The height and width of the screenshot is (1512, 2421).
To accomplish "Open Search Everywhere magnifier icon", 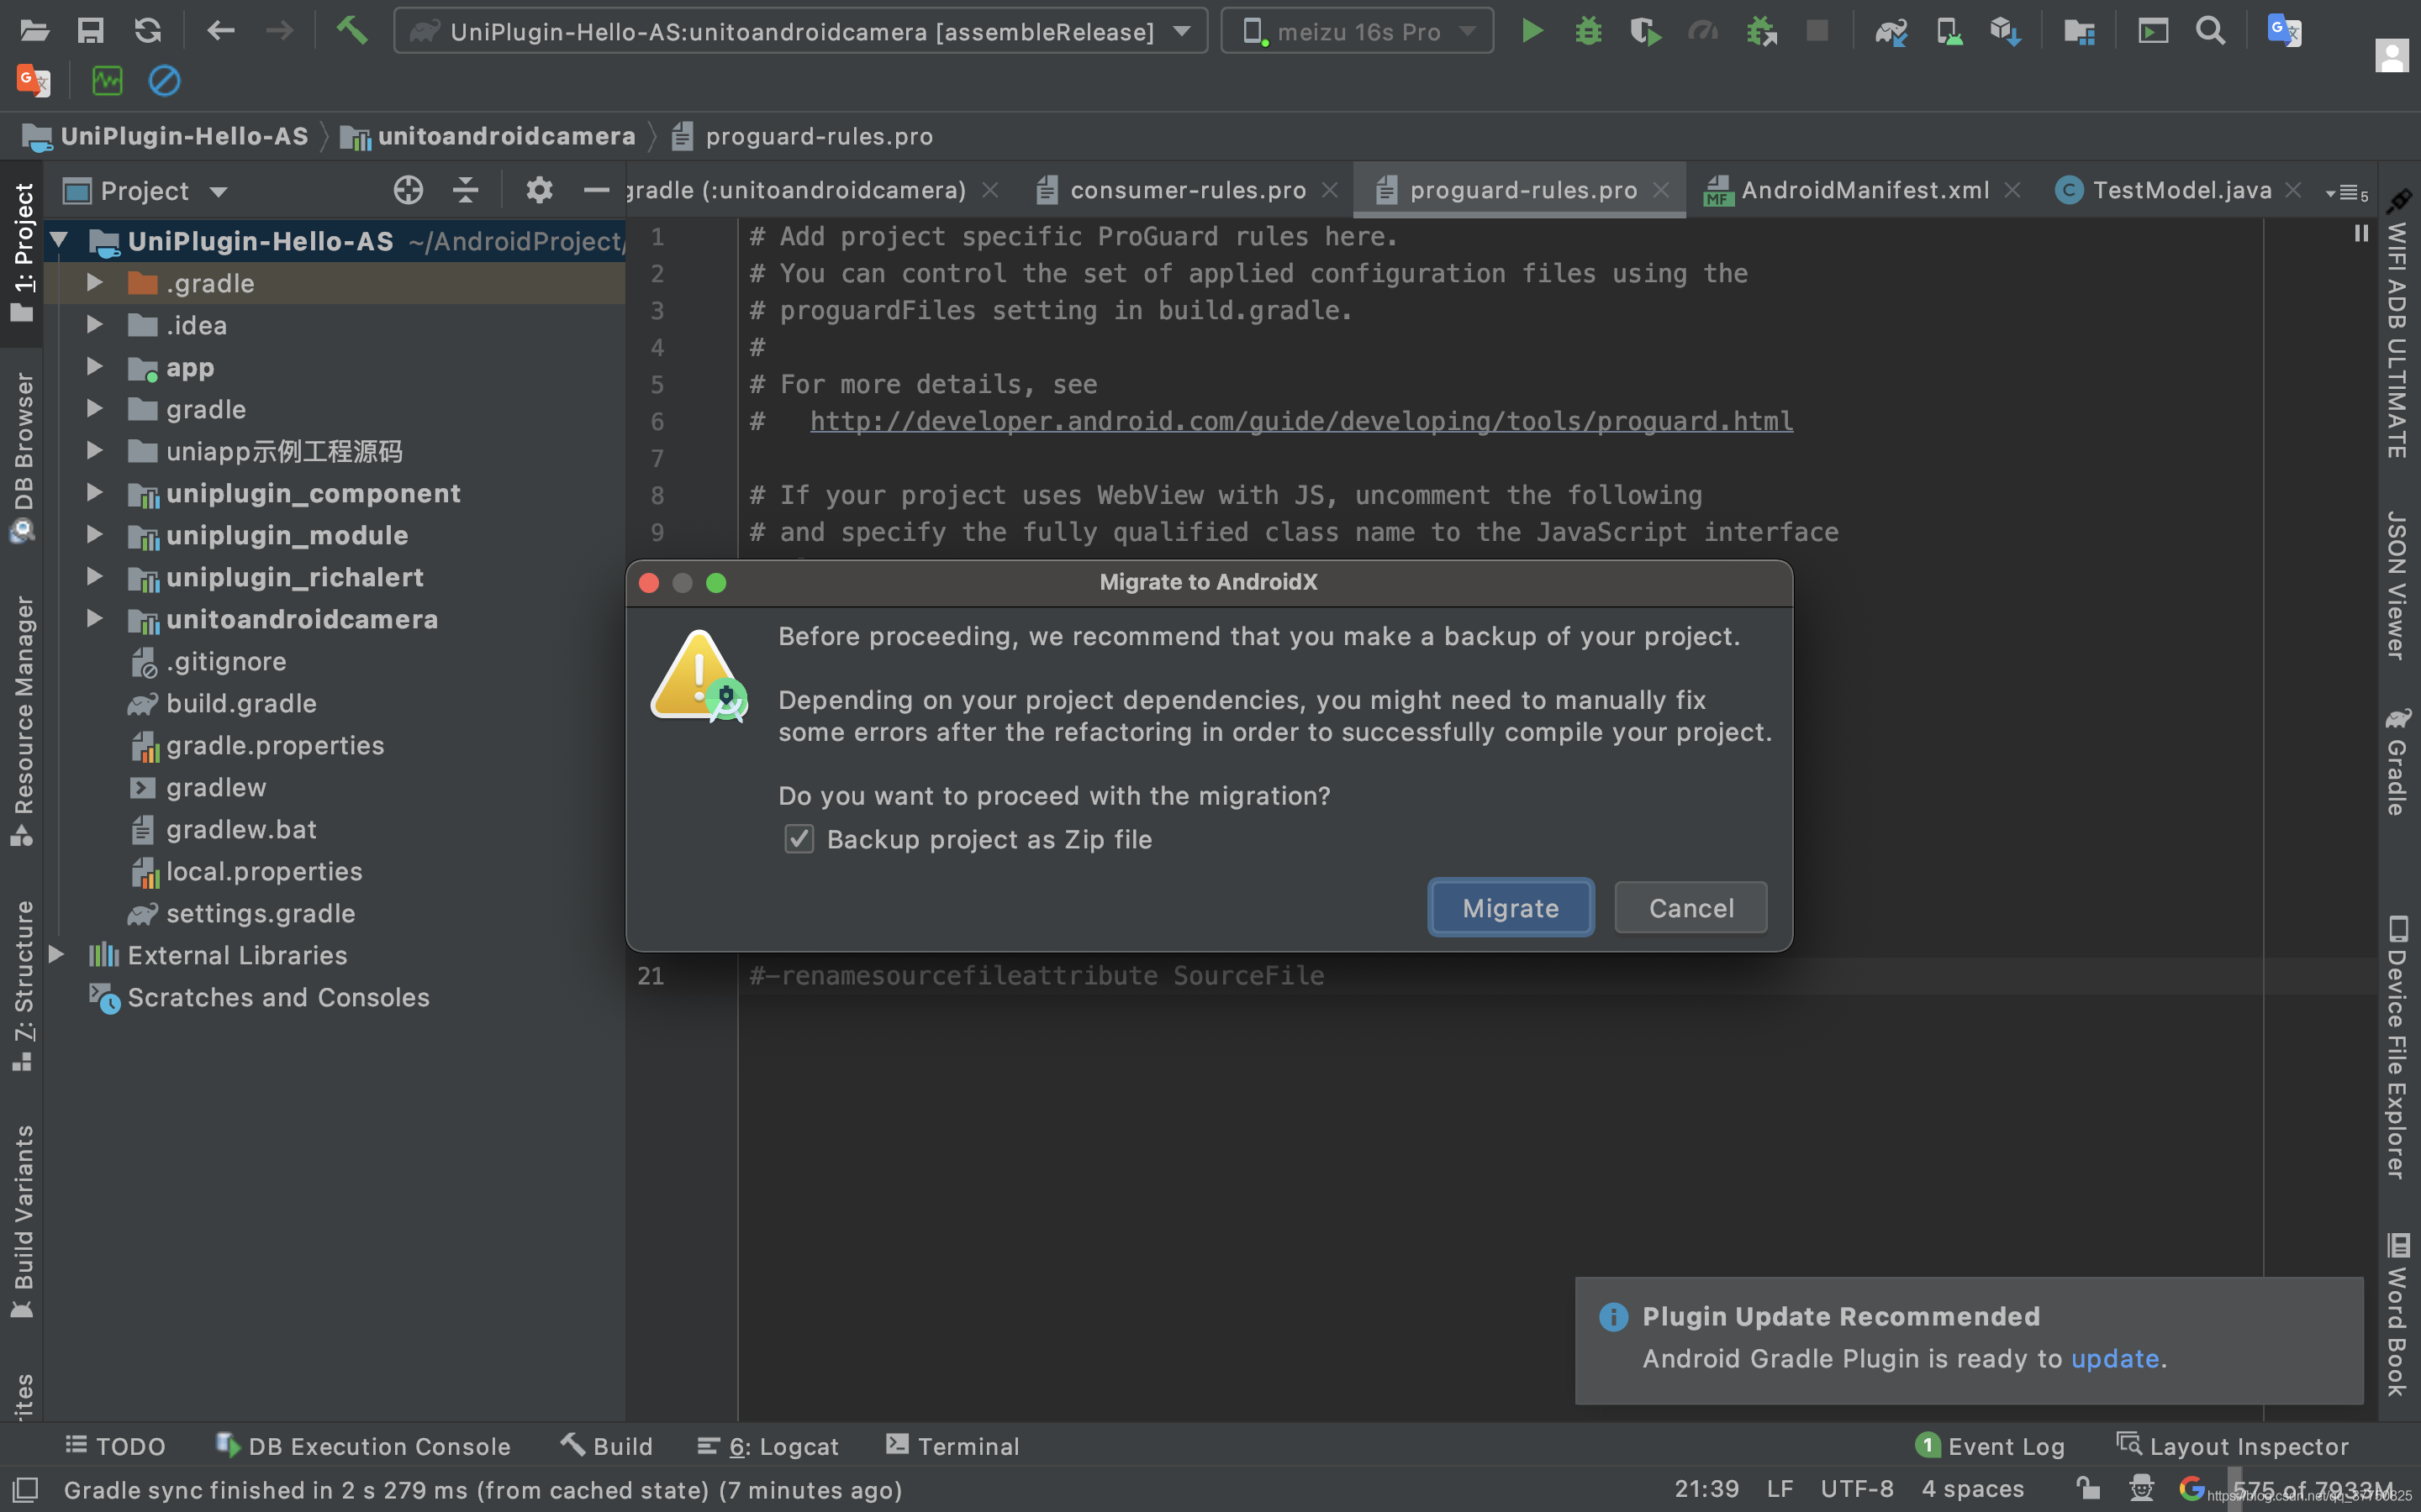I will pyautogui.click(x=2210, y=31).
